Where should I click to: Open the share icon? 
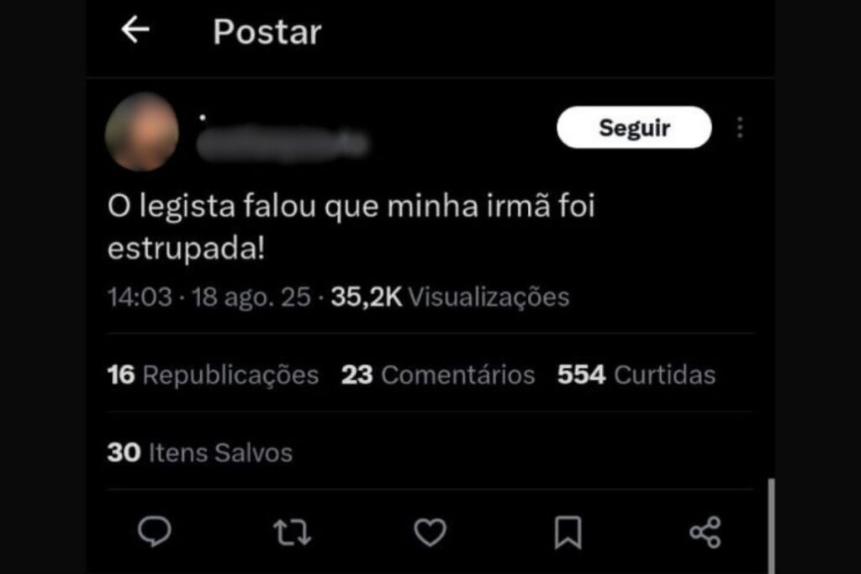[705, 532]
